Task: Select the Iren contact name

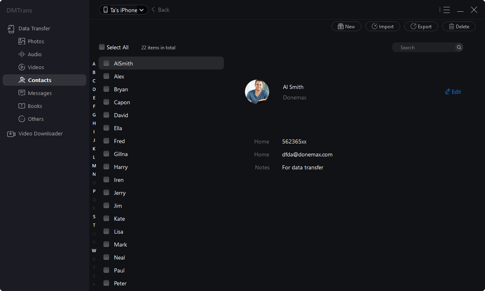Action: pos(119,180)
